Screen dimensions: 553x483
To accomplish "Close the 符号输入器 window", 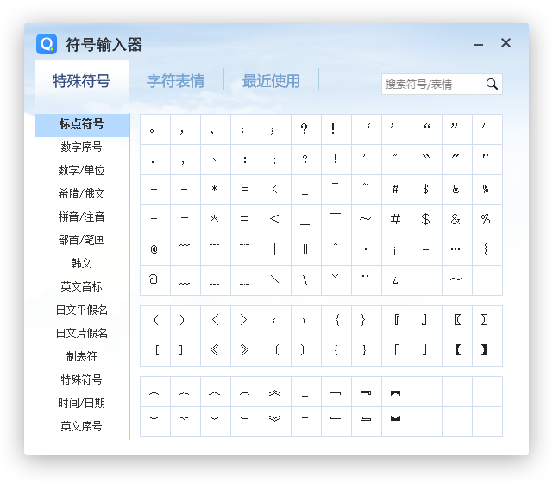I will (506, 43).
